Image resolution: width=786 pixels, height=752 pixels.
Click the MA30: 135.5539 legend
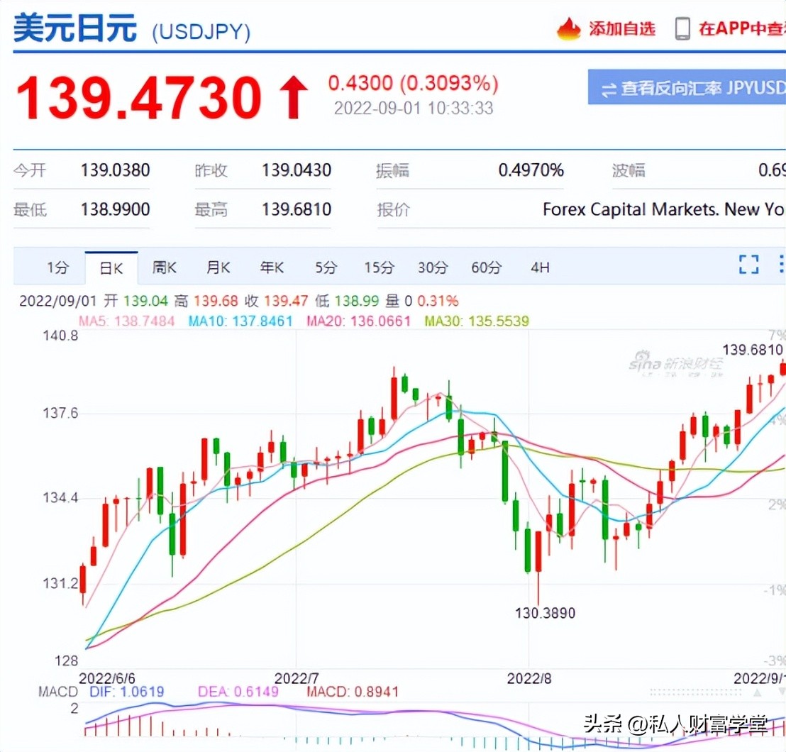pyautogui.click(x=477, y=321)
